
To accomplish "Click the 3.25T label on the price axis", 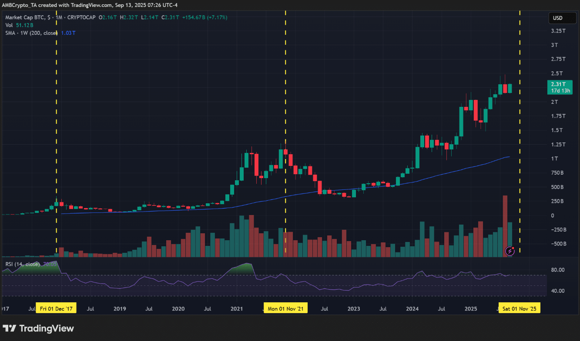I will (558, 31).
